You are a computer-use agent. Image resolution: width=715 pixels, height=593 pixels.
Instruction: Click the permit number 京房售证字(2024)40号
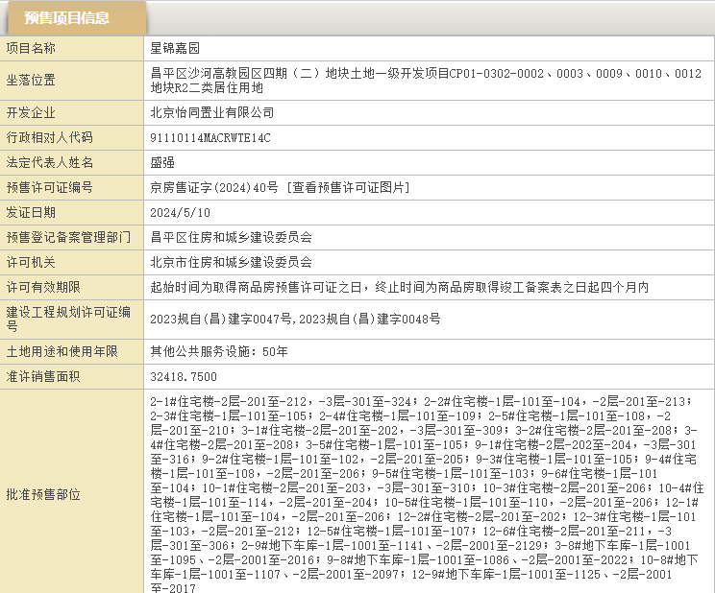pyautogui.click(x=214, y=188)
